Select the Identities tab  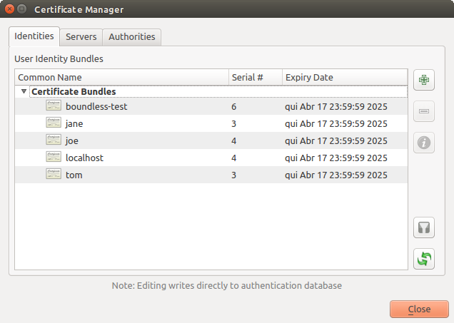pos(34,36)
